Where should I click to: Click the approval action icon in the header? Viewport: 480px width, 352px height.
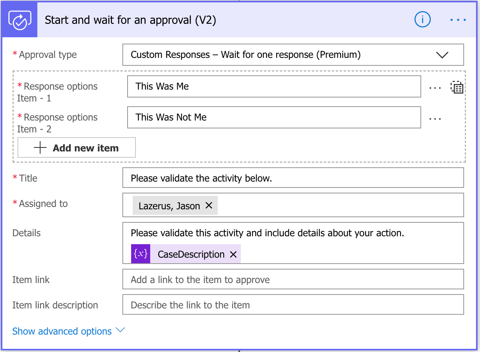19,19
